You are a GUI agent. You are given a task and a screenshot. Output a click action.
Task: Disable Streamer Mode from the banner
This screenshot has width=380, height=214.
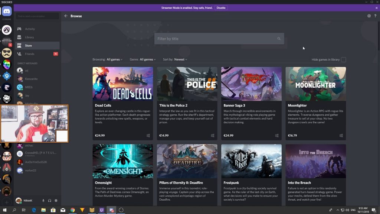(221, 7)
